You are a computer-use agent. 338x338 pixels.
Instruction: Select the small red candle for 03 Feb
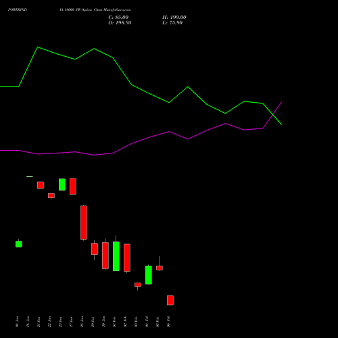coord(138,285)
